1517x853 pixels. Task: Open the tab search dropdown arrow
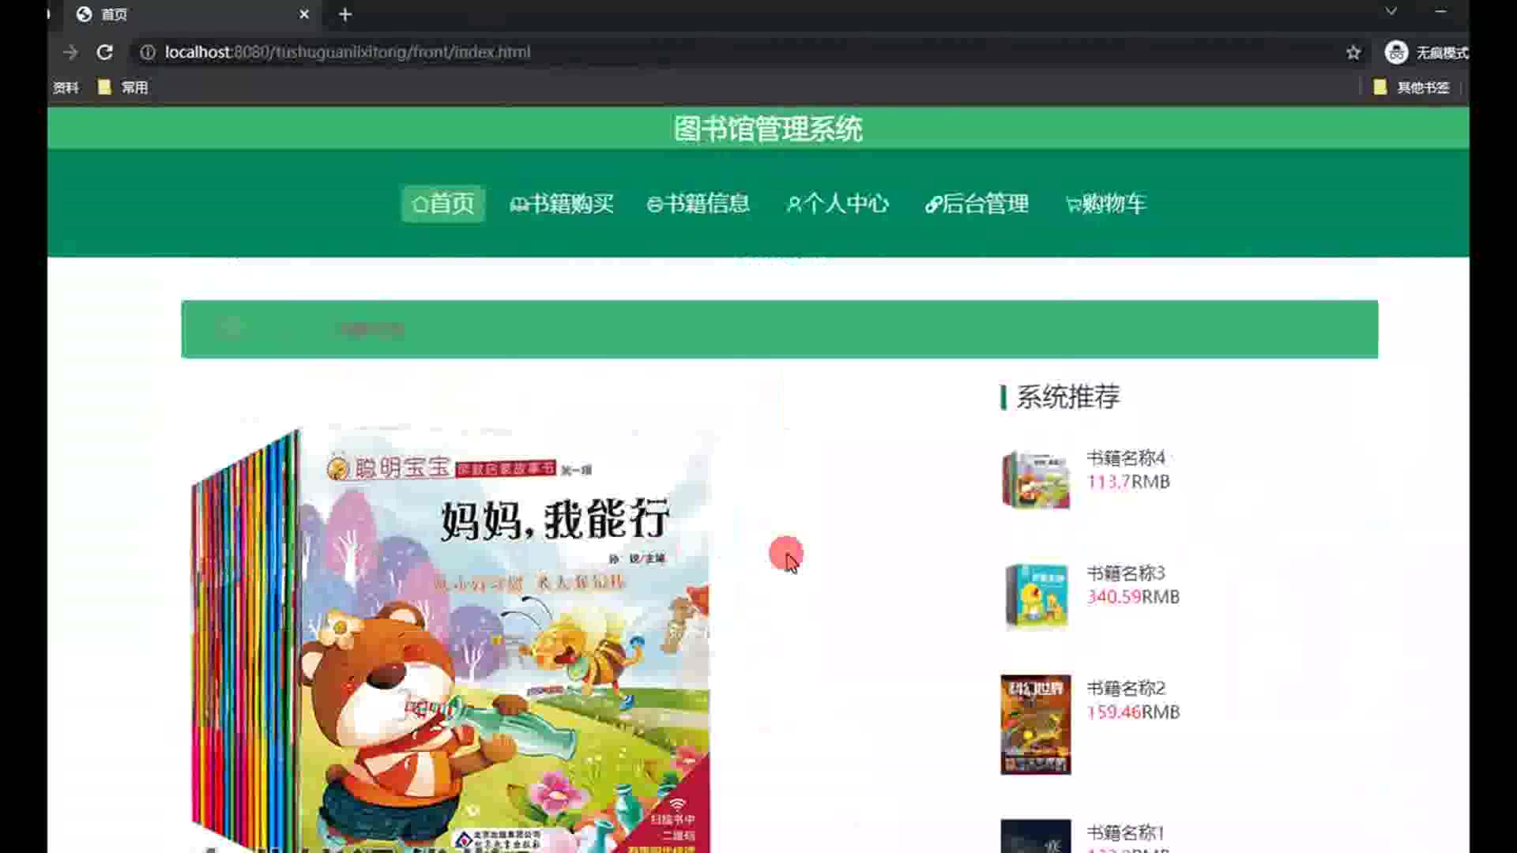pos(1391,12)
